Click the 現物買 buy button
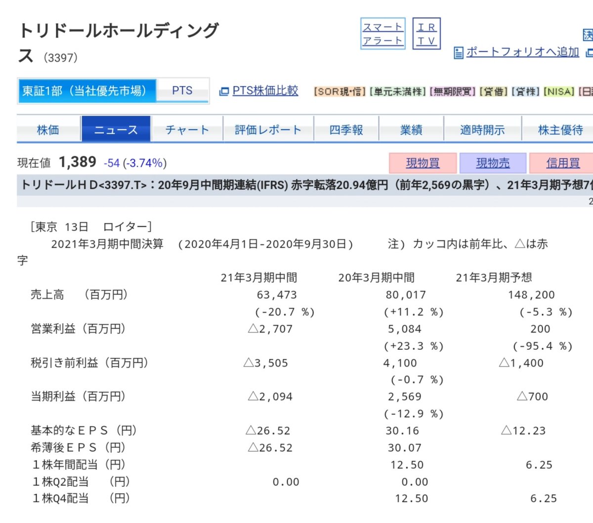The width and height of the screenshot is (593, 523). (423, 163)
